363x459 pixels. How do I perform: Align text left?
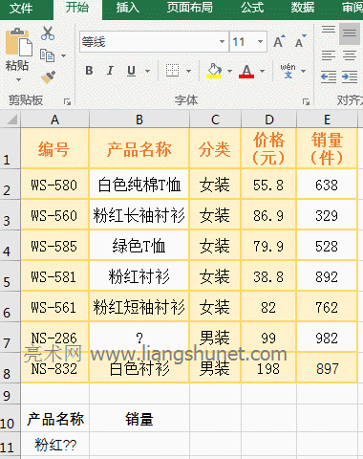pyautogui.click(x=329, y=55)
